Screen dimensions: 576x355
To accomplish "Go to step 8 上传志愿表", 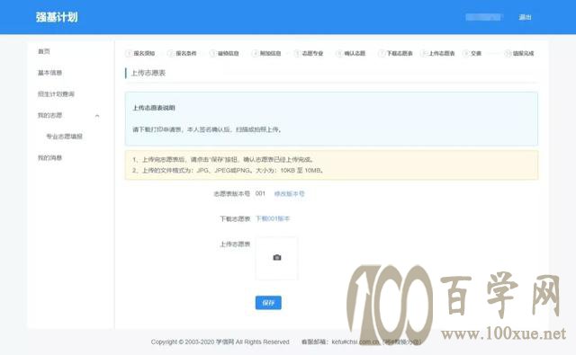I will pos(438,54).
